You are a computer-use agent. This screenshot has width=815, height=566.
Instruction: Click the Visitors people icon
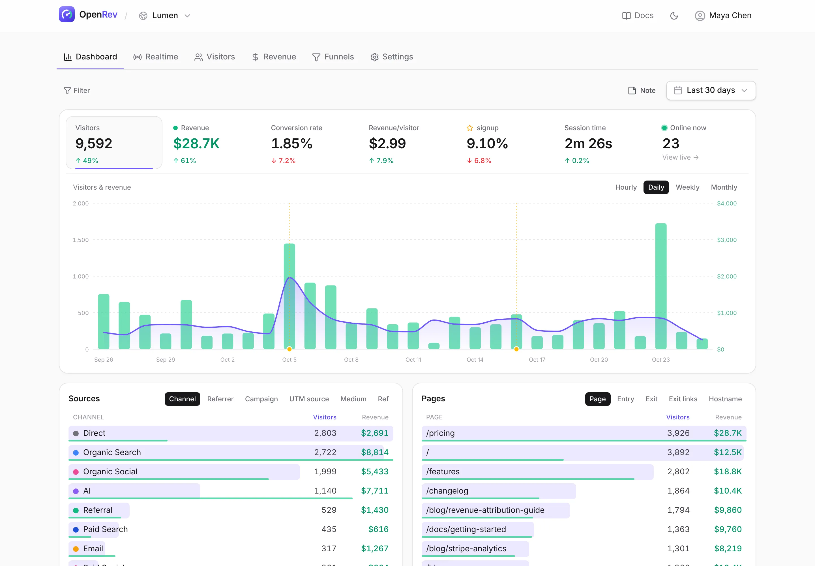[199, 57]
